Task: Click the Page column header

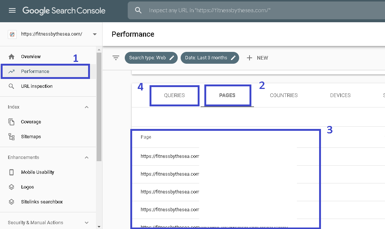Action: (146, 137)
